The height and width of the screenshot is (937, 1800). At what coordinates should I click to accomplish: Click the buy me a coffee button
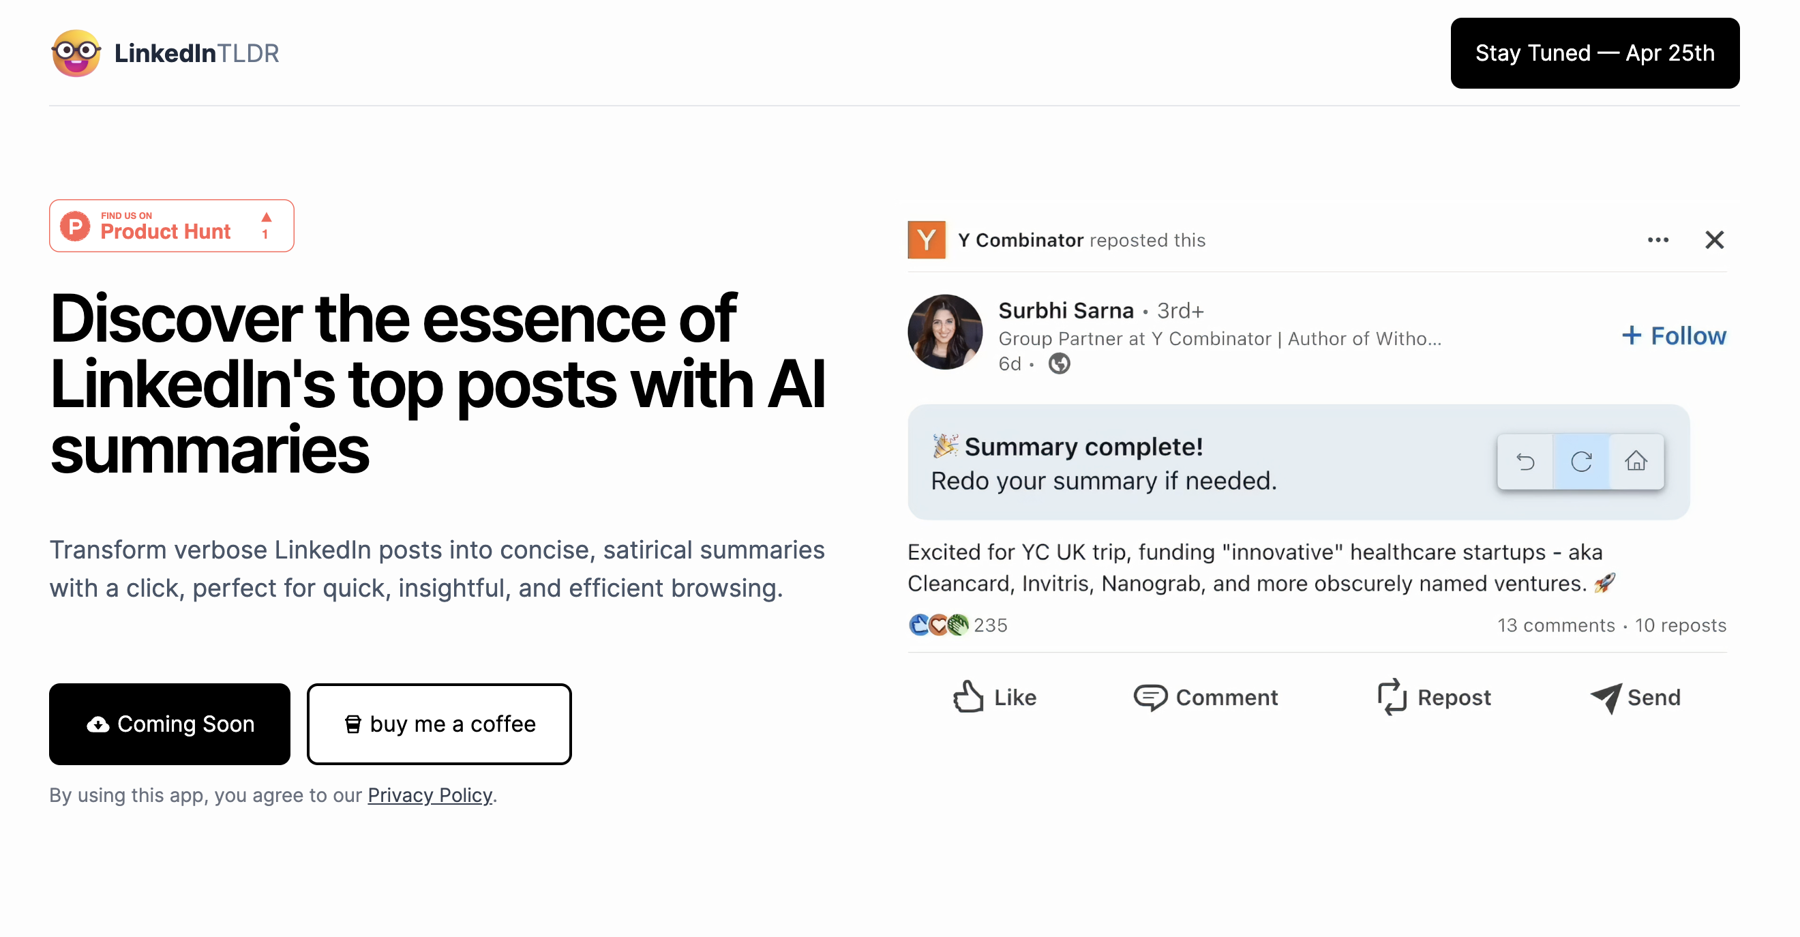439,724
